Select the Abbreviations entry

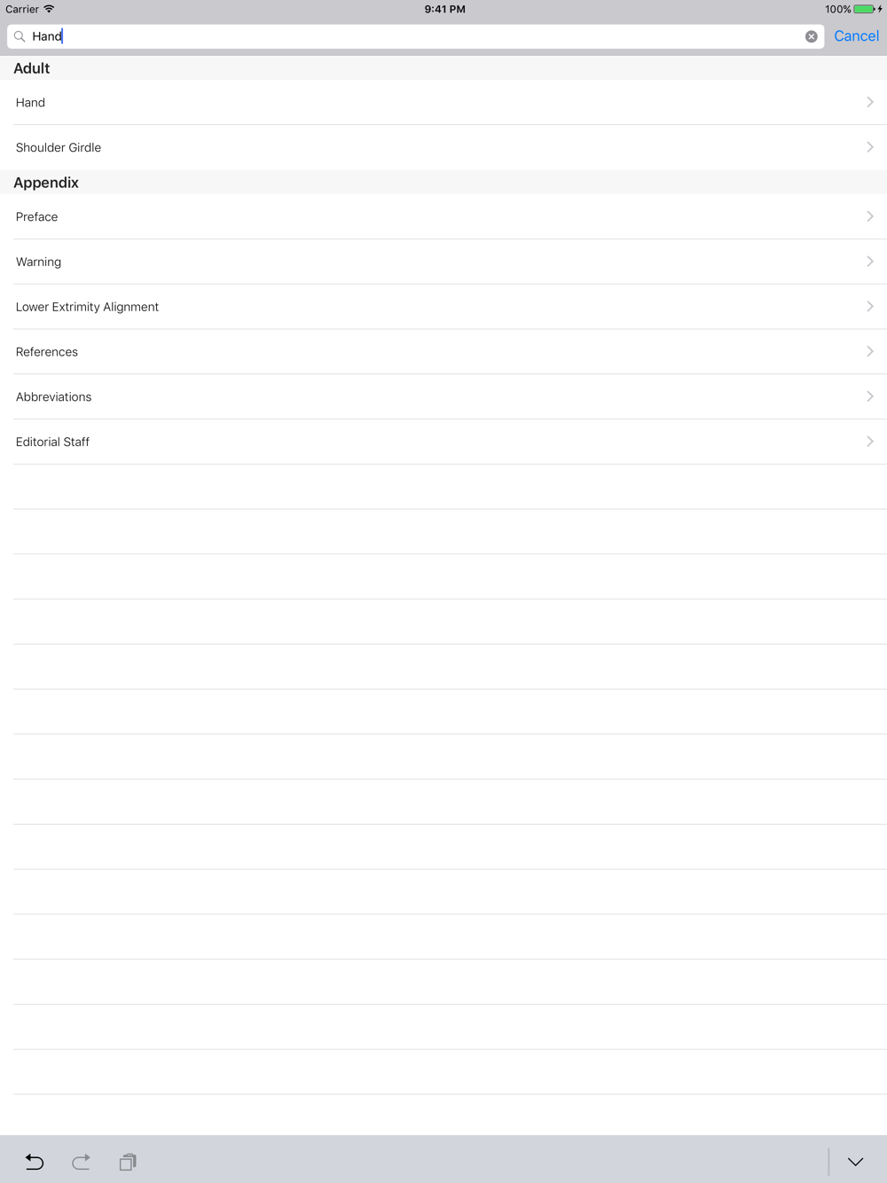pyautogui.click(x=443, y=397)
